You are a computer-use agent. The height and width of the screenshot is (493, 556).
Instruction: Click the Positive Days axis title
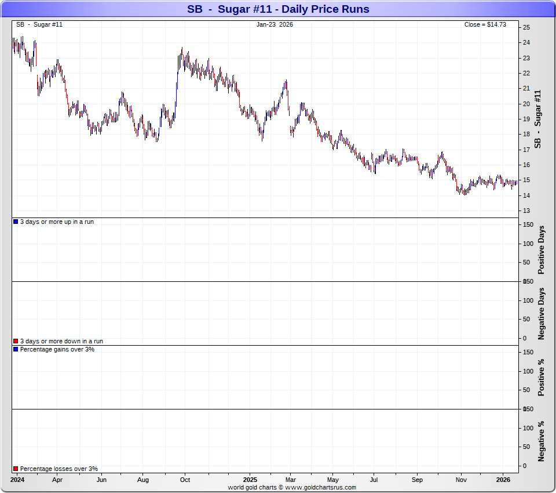point(542,251)
